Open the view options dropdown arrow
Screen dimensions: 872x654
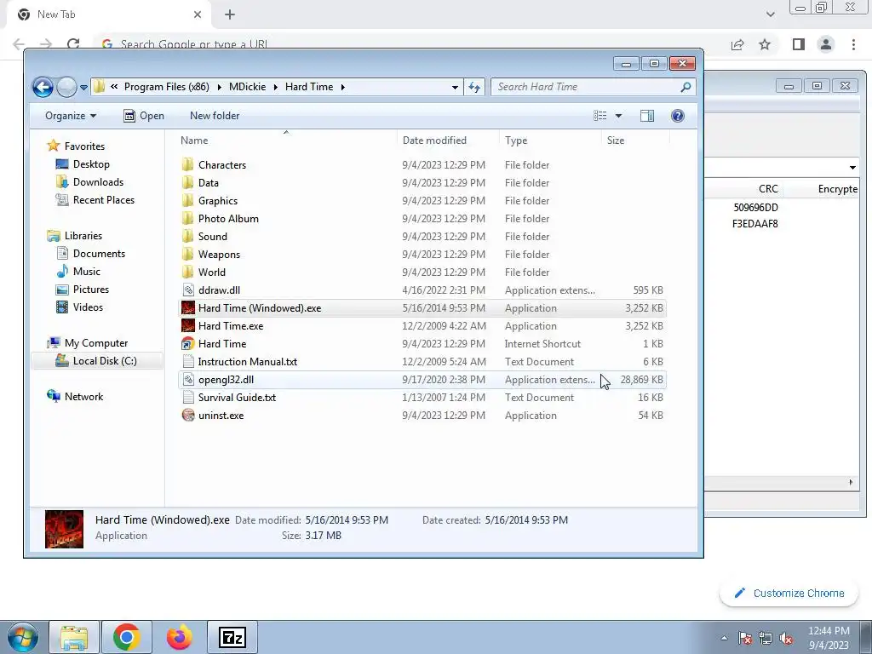(x=618, y=116)
